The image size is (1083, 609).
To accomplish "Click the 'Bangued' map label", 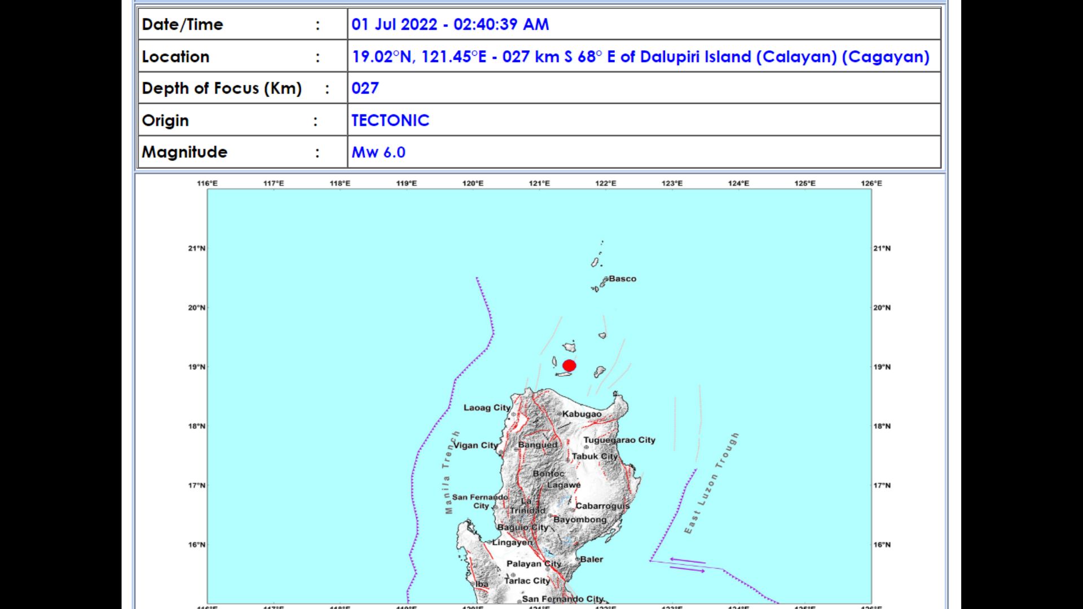I will tap(538, 445).
